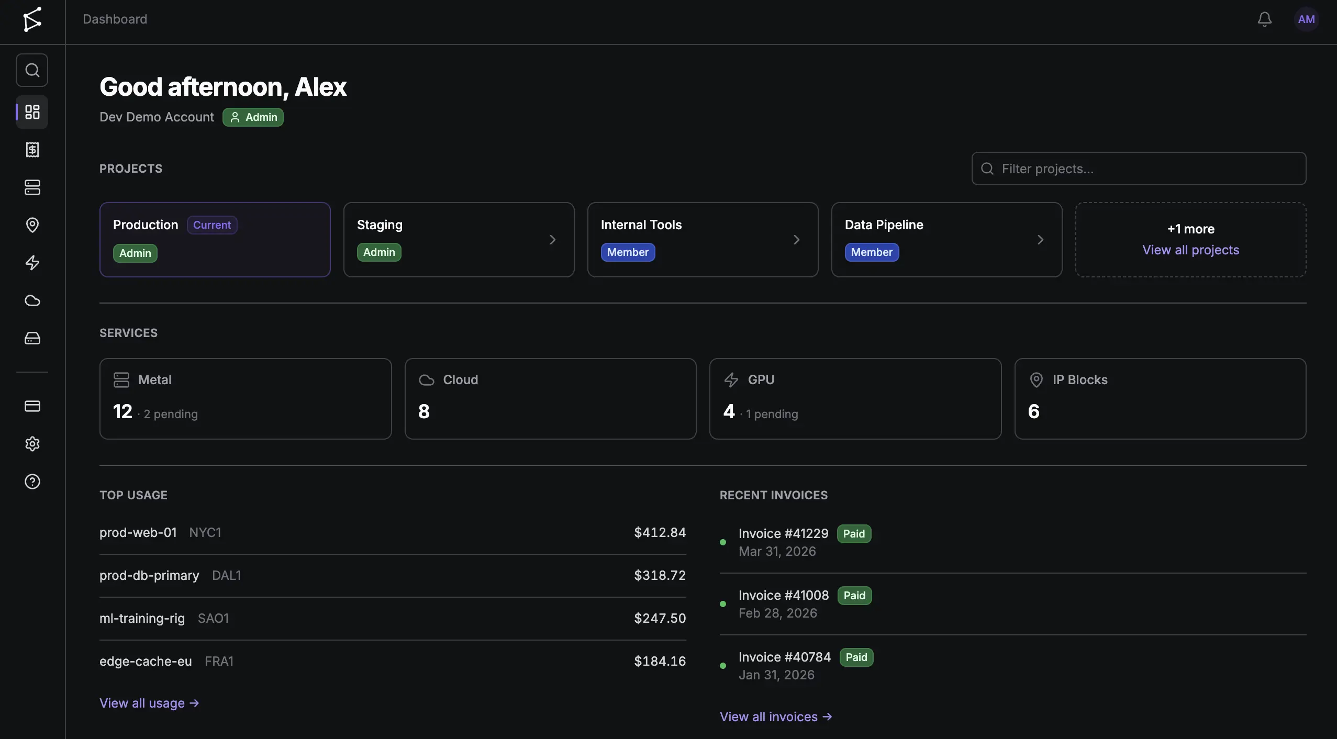Open the GPU lightning icon in sidebar

click(32, 263)
